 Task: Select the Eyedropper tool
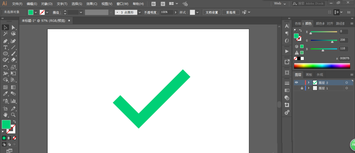coord(5,94)
